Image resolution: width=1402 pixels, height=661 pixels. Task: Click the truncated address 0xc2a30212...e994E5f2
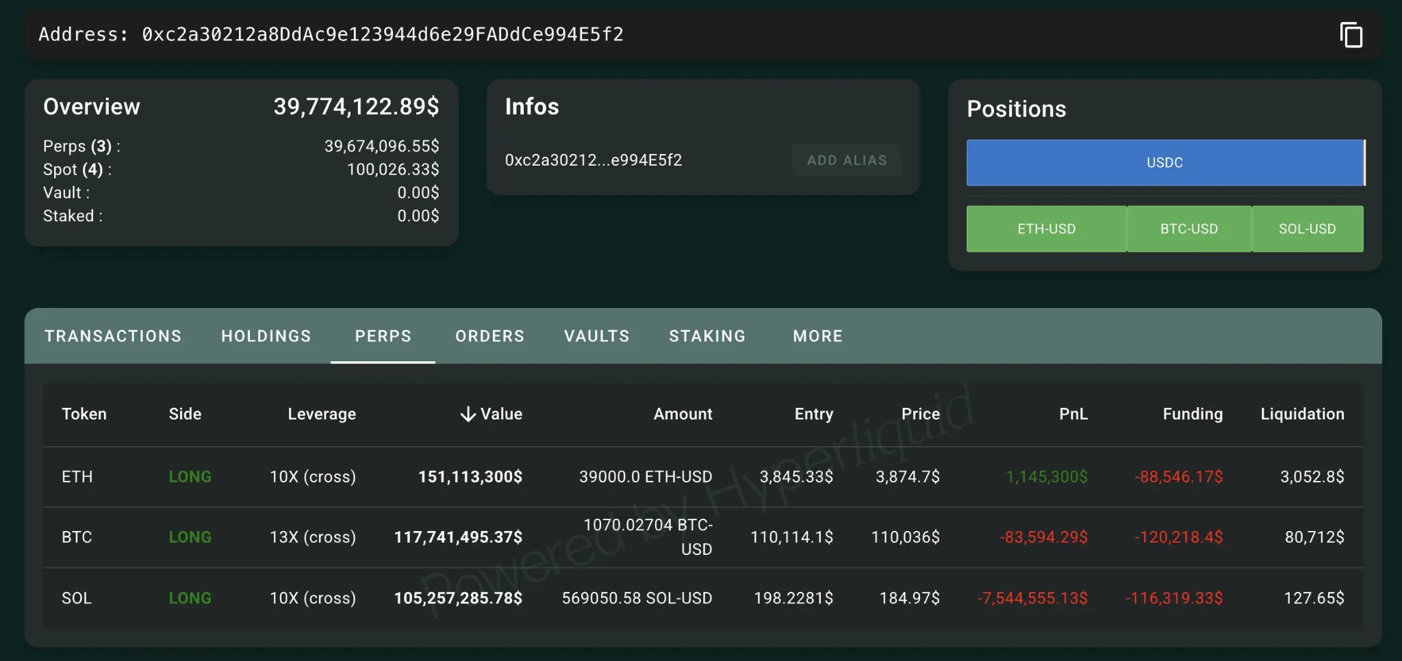(x=593, y=159)
